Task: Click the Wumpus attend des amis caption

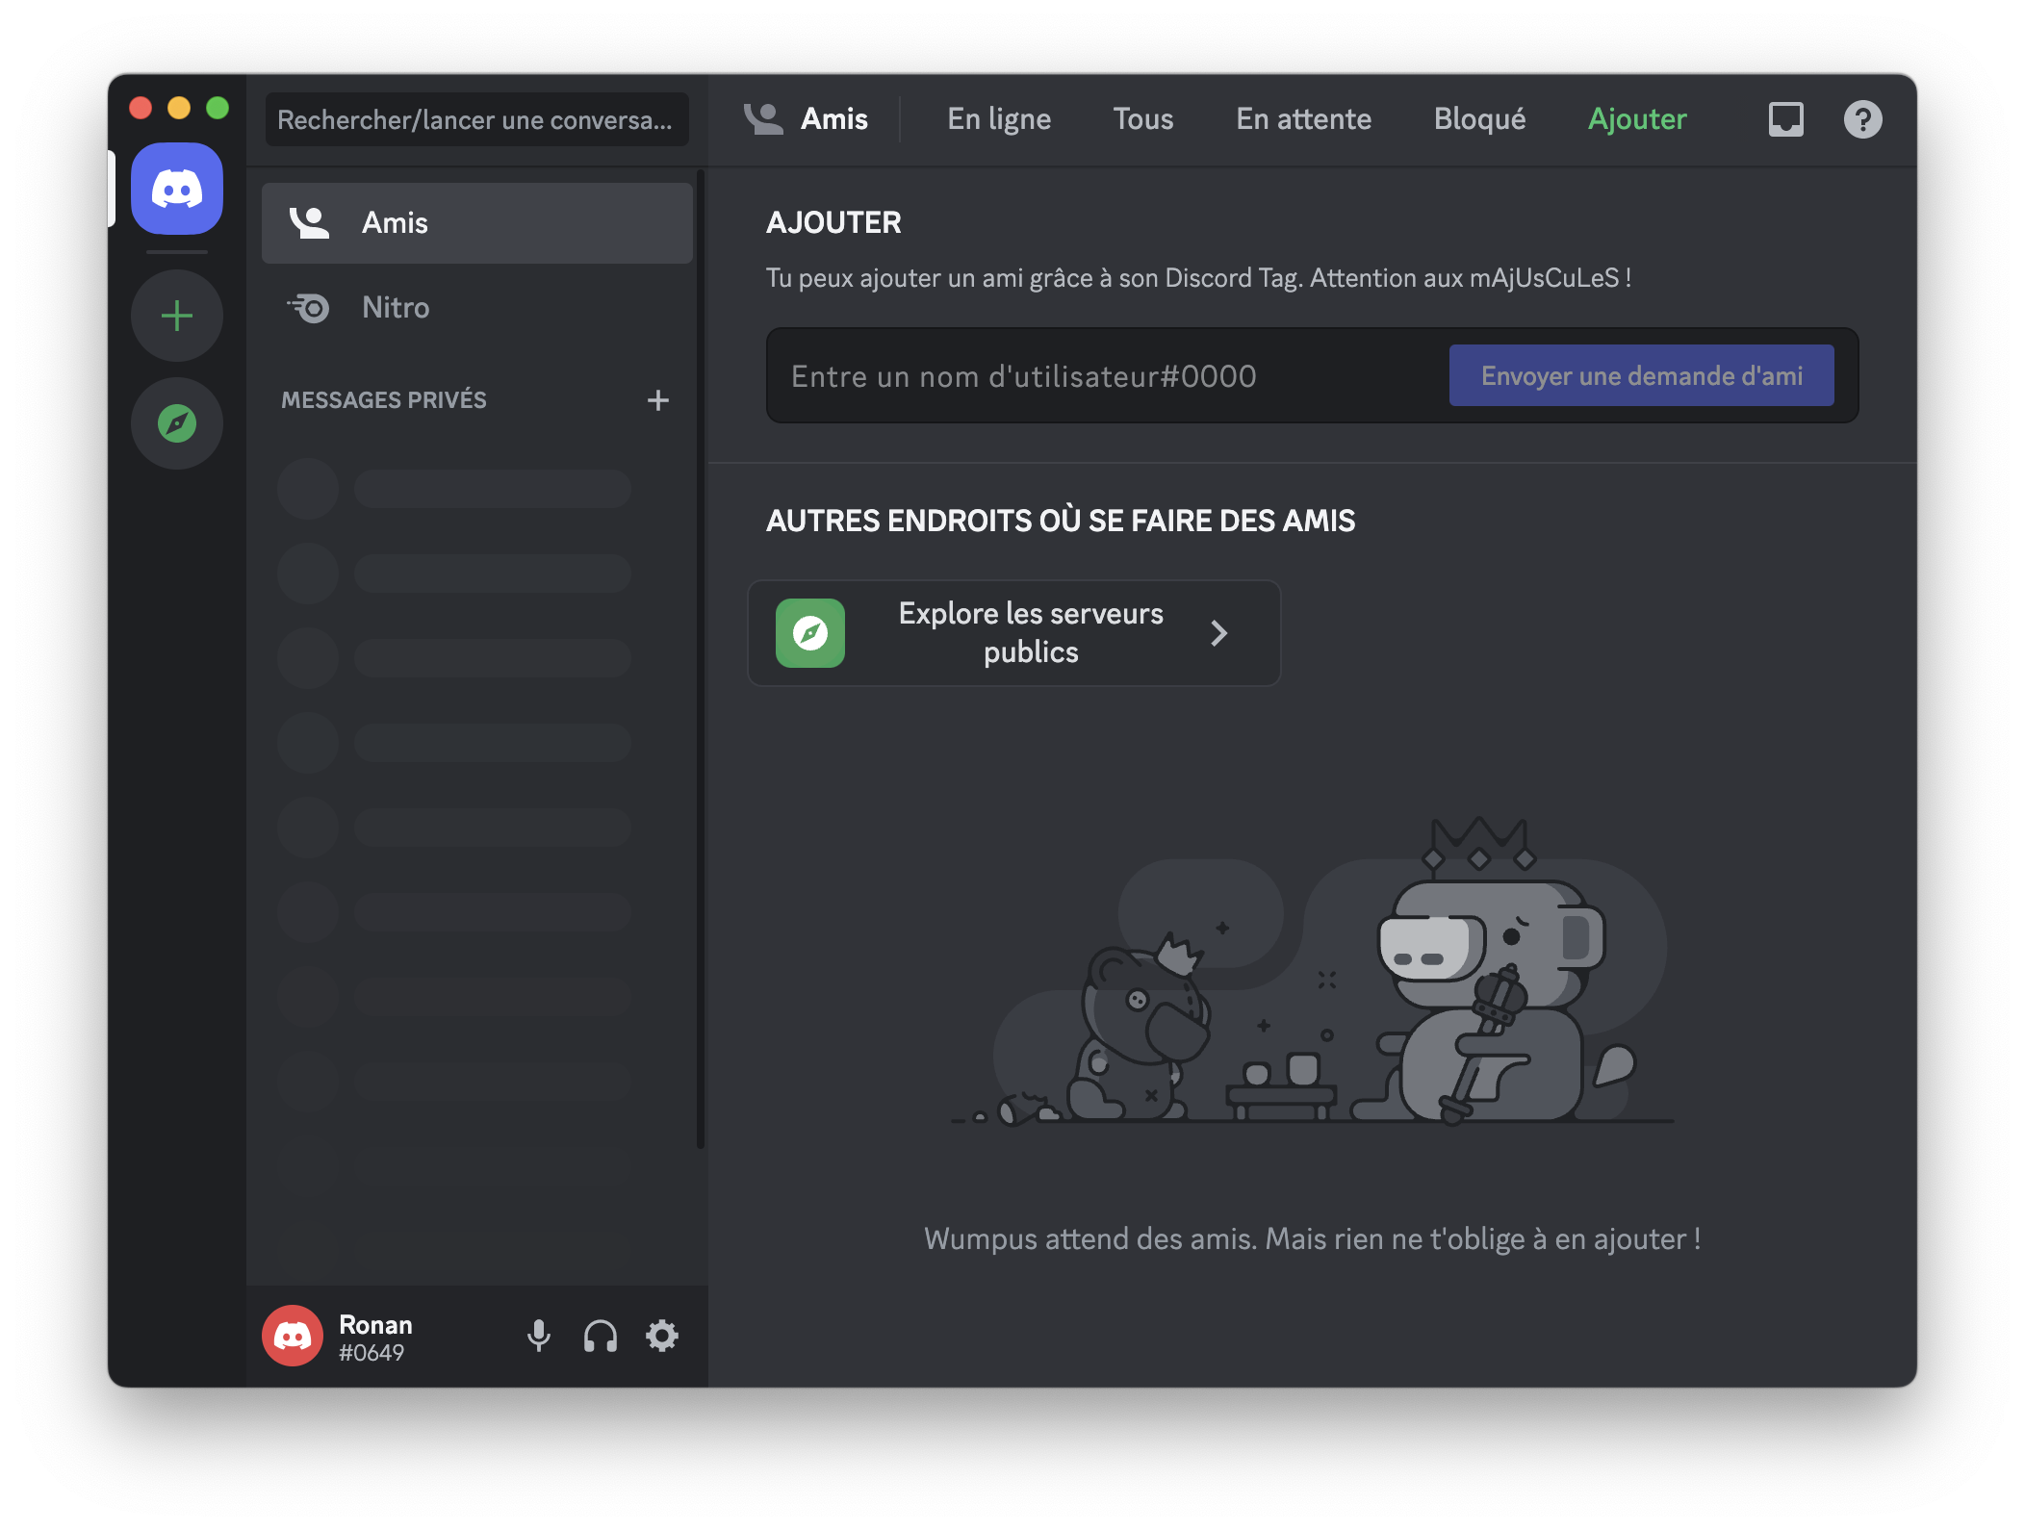Action: pyautogui.click(x=1313, y=1239)
